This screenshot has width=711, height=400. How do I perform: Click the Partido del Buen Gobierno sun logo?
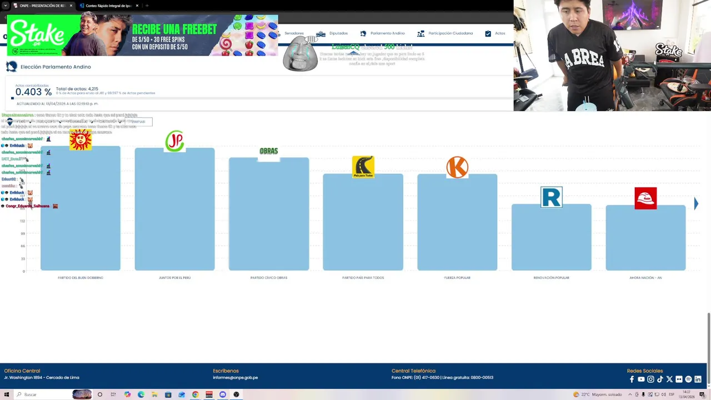81,140
